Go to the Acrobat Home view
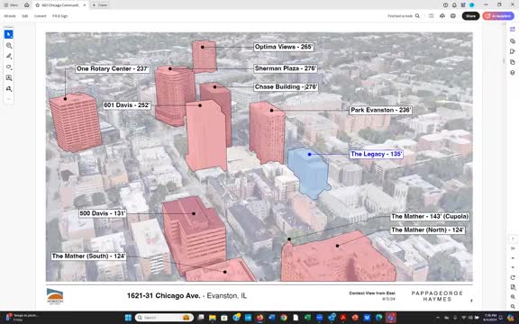 (x=27, y=5)
